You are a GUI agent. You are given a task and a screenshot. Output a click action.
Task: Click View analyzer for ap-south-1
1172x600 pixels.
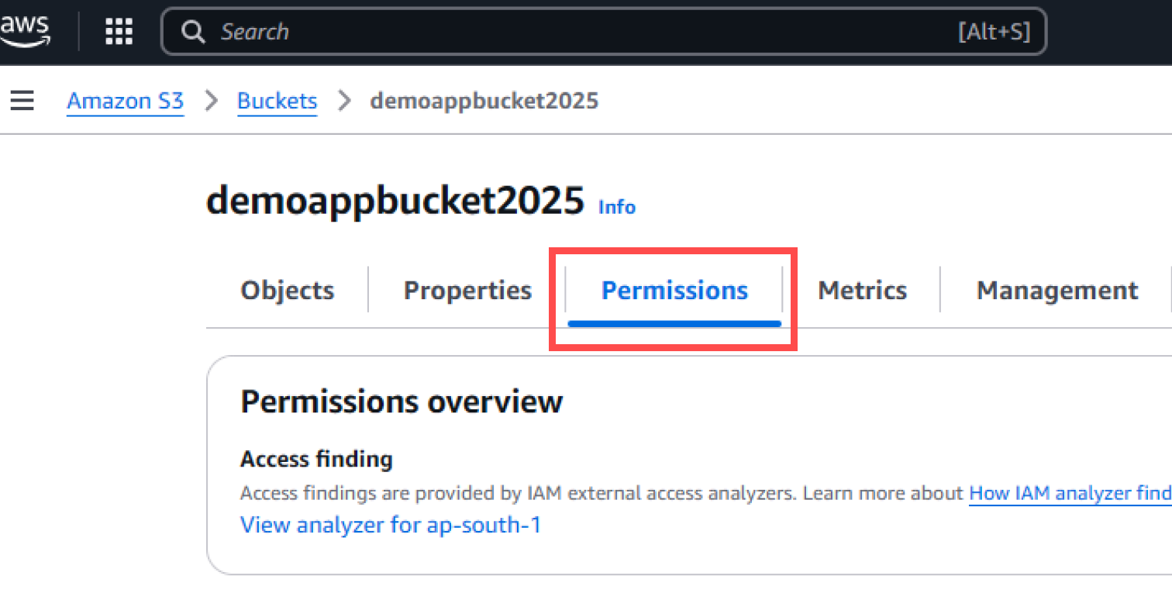[x=391, y=526]
